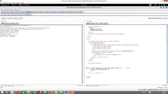The image size is (168, 94).
Task: Edit target with pencil icon
Action: (165, 18)
